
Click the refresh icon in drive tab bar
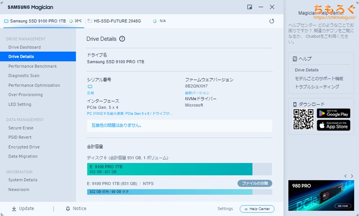[271, 21]
